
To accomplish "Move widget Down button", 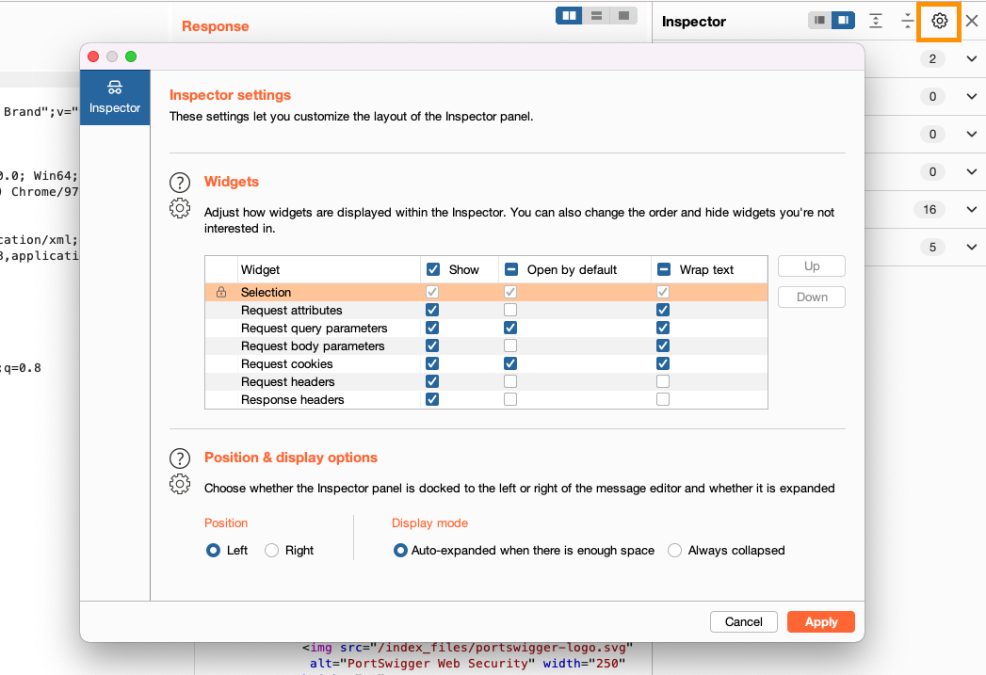I will tap(811, 297).
